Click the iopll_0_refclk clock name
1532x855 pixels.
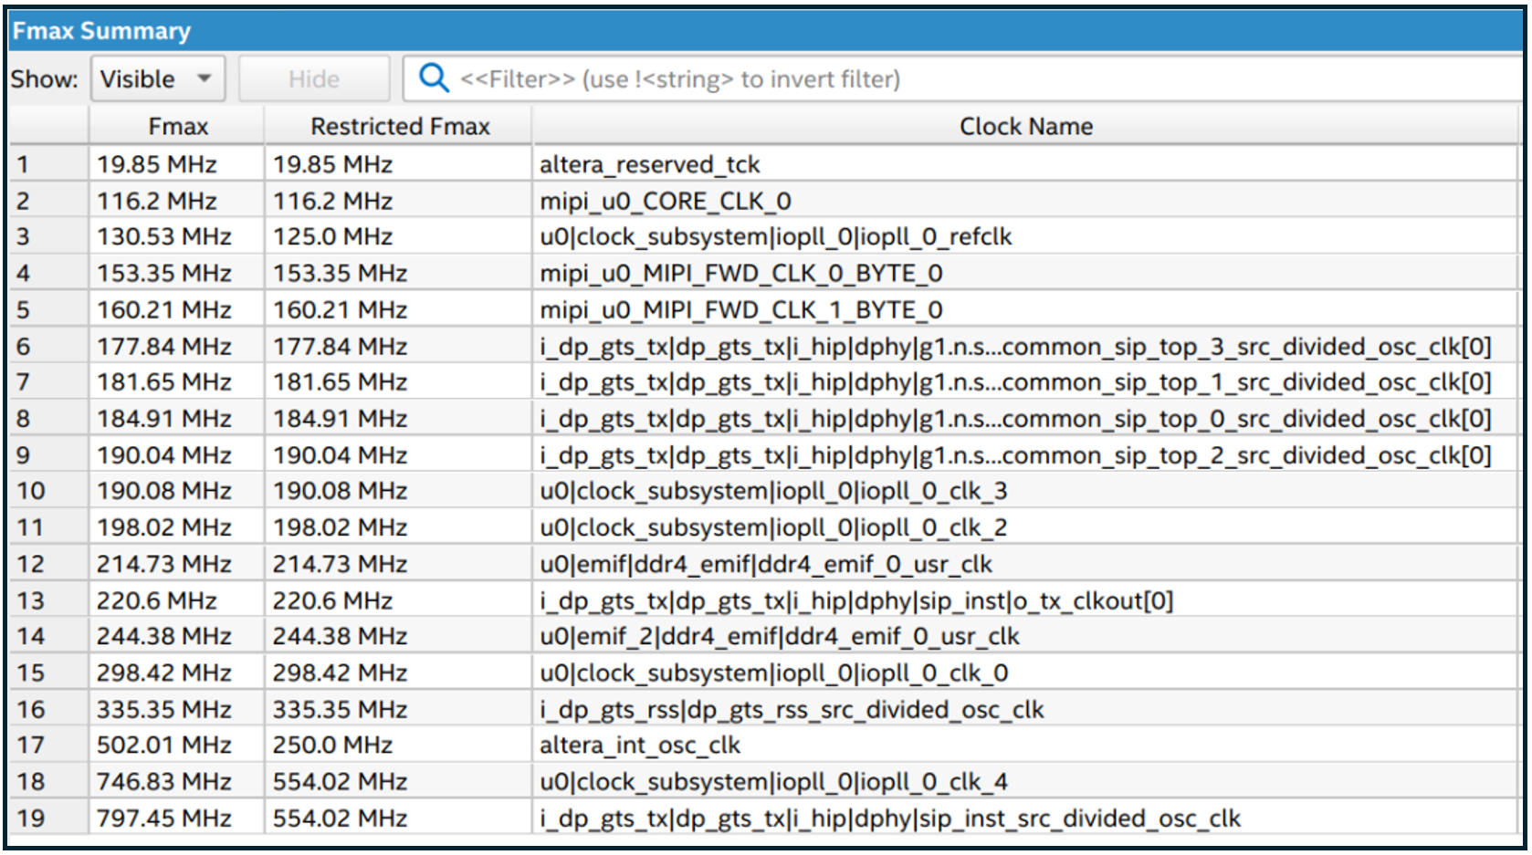tap(775, 237)
